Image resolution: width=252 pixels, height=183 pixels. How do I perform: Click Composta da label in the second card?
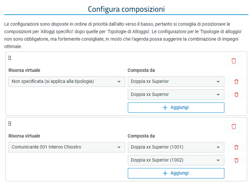(x=141, y=136)
